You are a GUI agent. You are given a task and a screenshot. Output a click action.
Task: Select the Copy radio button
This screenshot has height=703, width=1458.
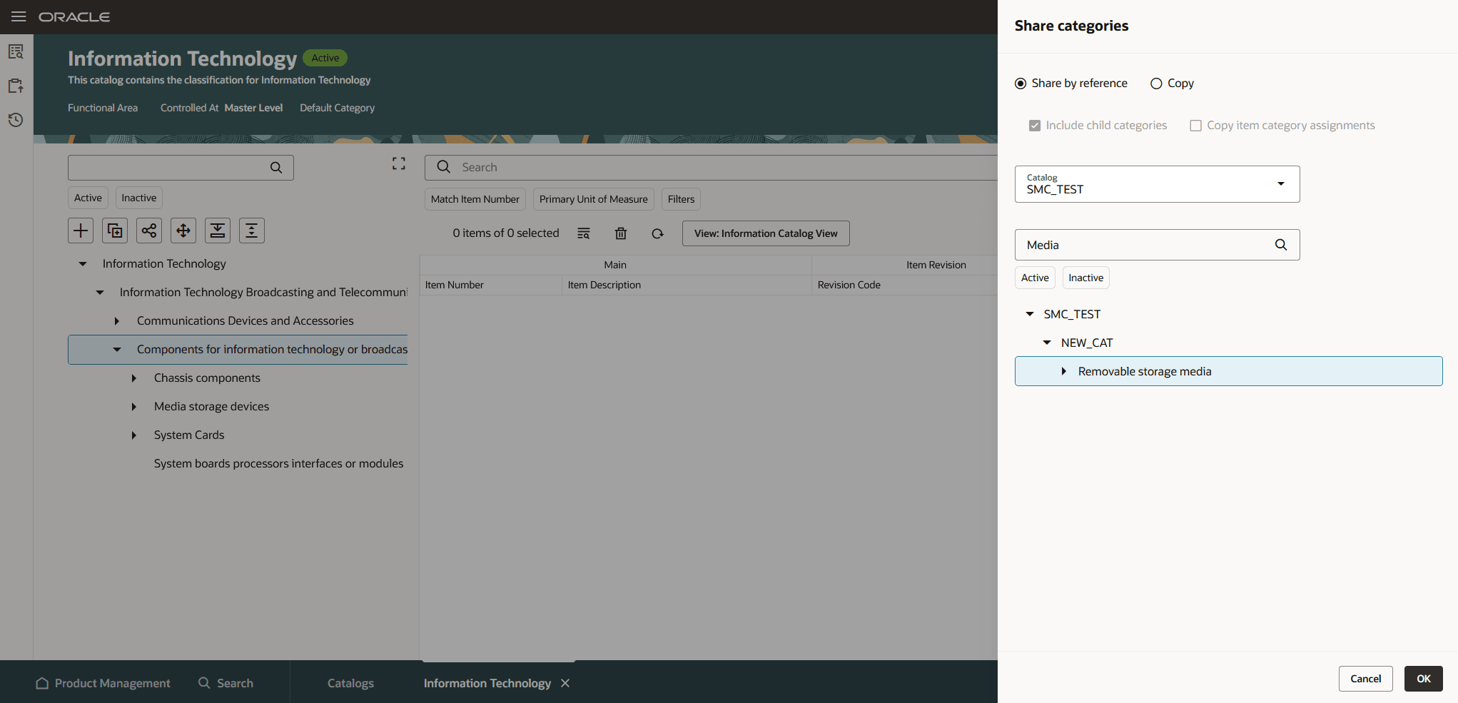tap(1156, 84)
